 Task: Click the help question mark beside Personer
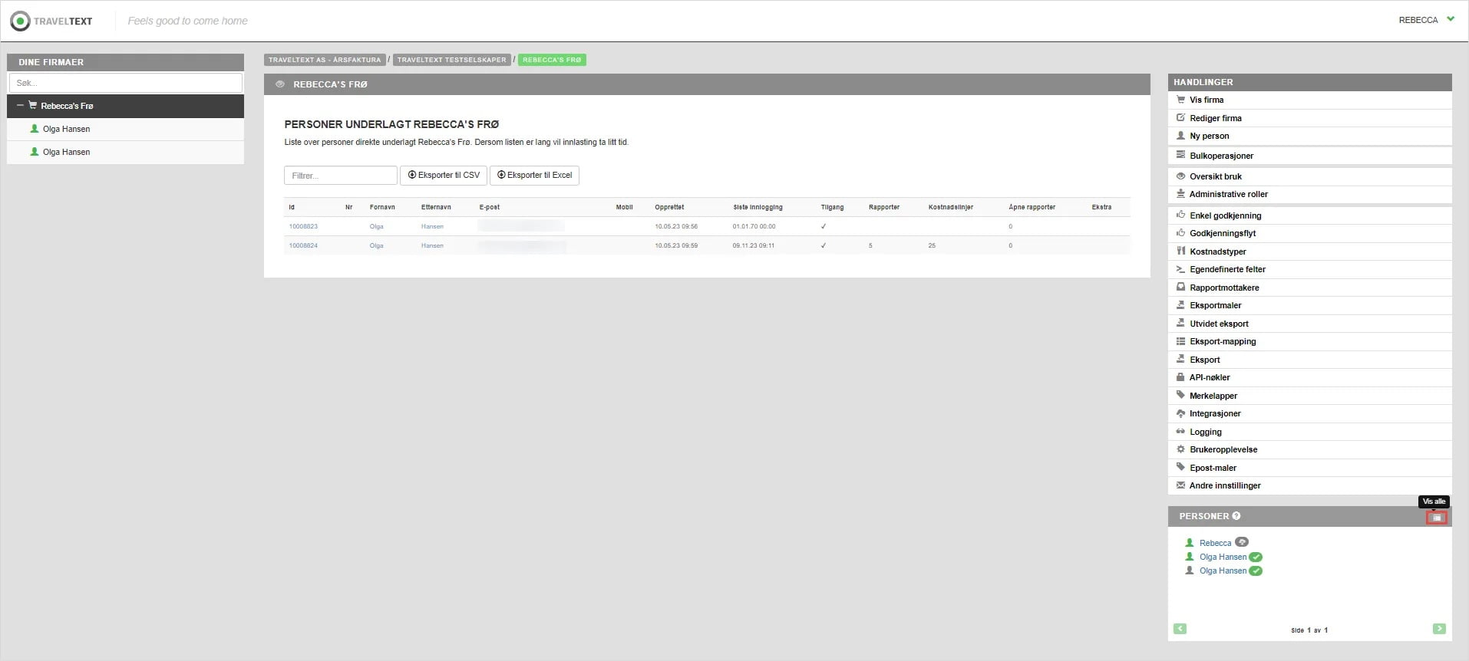(x=1236, y=516)
